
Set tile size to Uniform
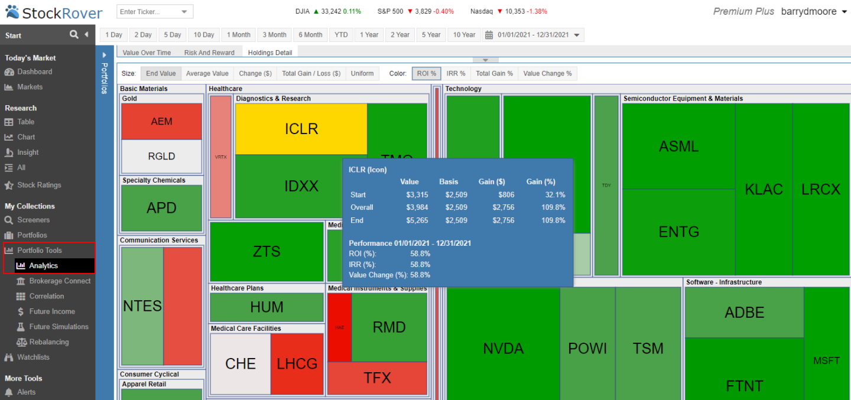(362, 73)
